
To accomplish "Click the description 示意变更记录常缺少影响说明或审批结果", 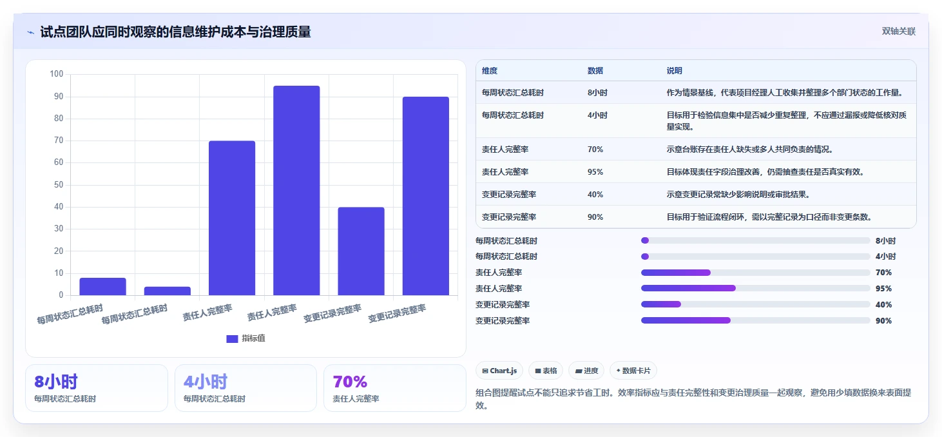I will pyautogui.click(x=738, y=195).
